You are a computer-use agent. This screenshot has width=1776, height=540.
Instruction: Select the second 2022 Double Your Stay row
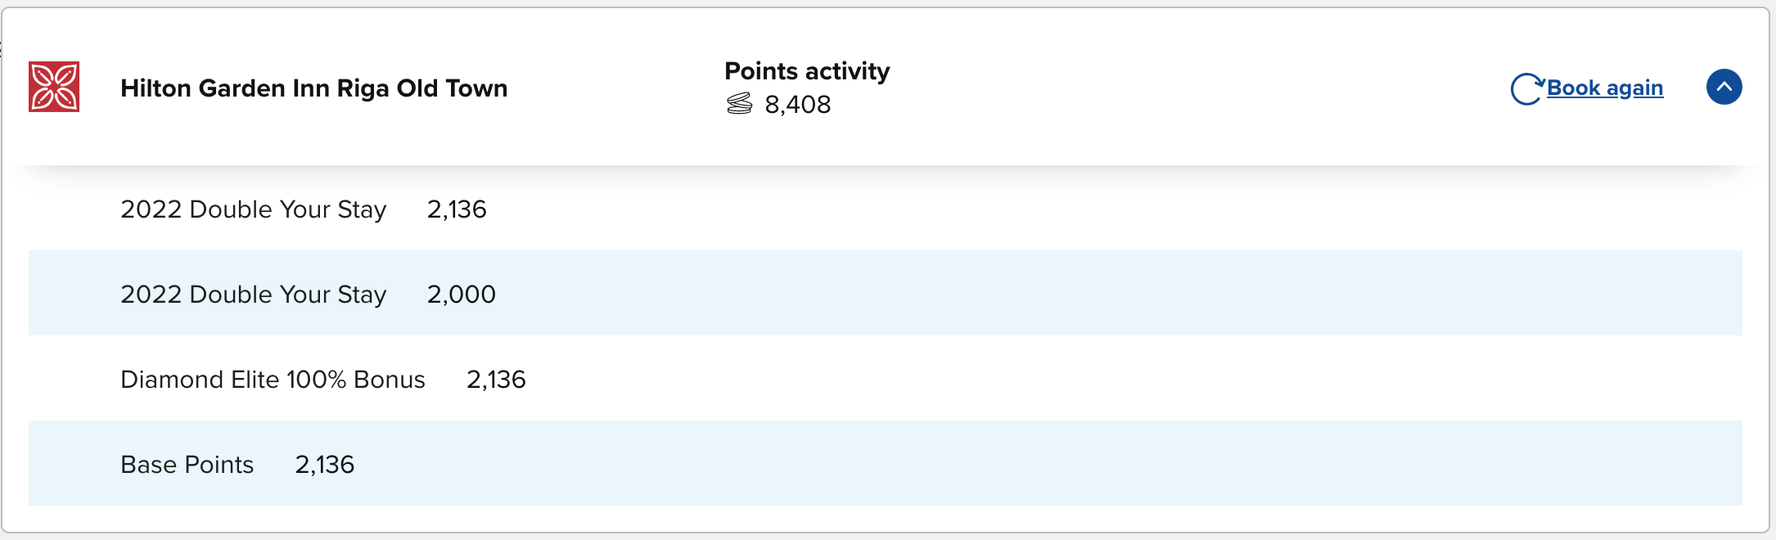(x=886, y=293)
